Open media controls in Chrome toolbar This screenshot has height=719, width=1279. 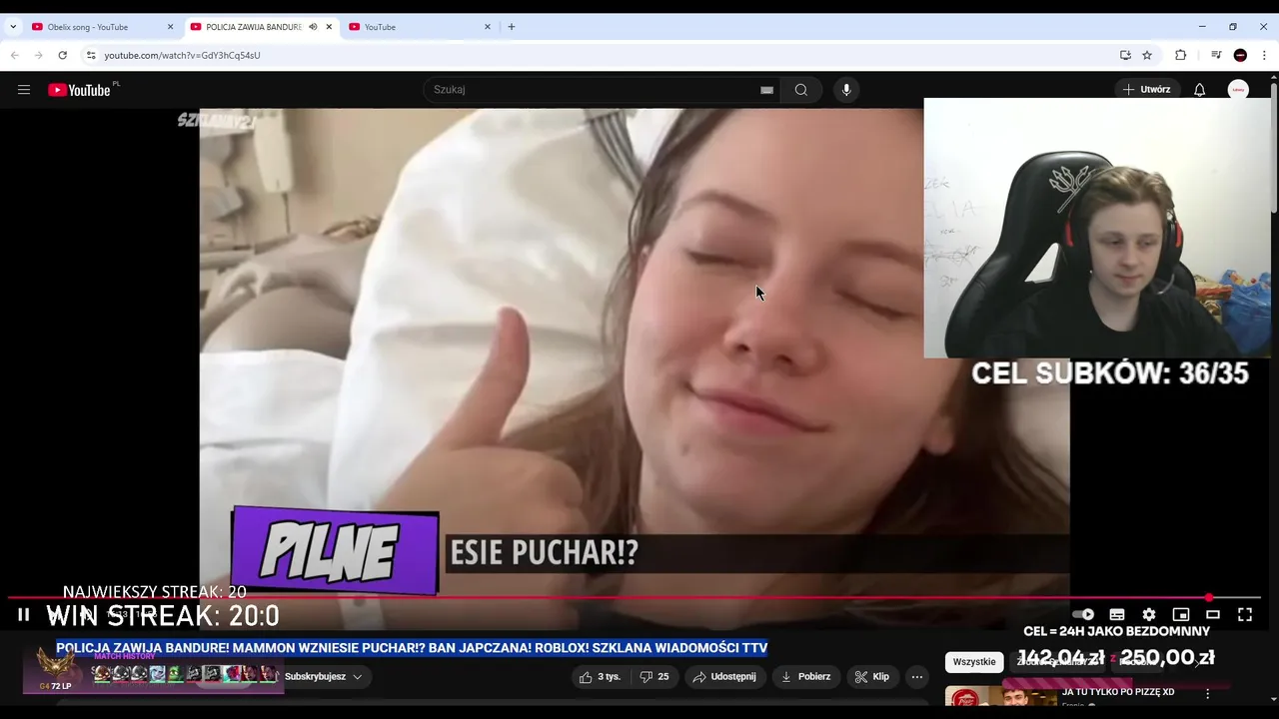coord(1216,55)
